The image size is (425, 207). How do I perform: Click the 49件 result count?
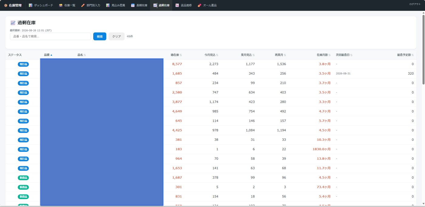[x=130, y=36]
